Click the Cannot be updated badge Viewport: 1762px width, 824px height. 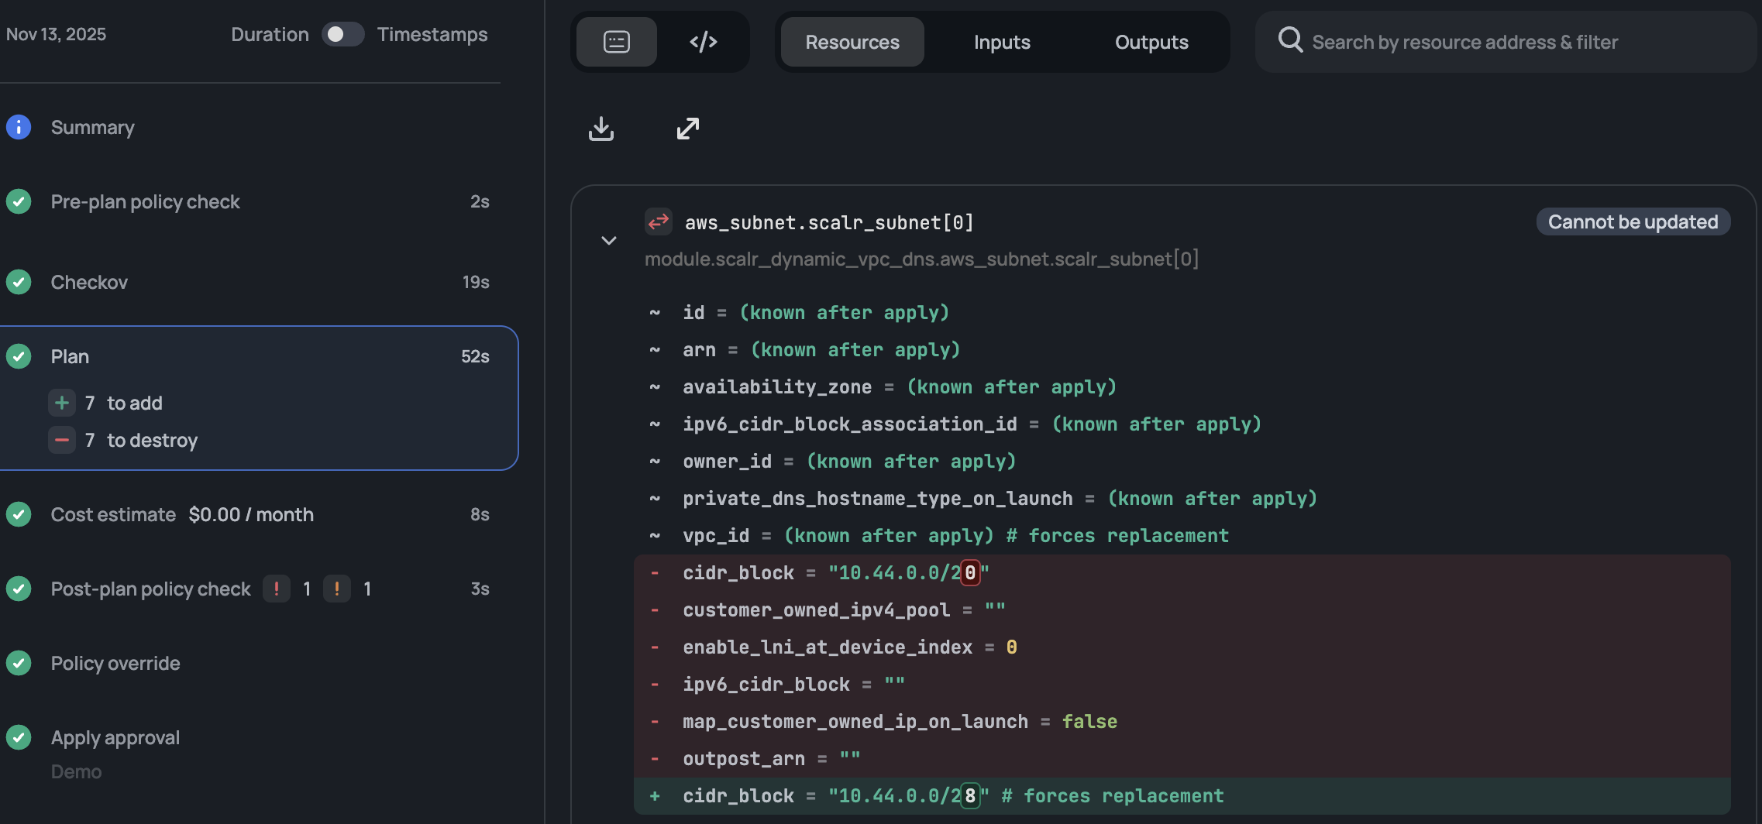pos(1633,222)
